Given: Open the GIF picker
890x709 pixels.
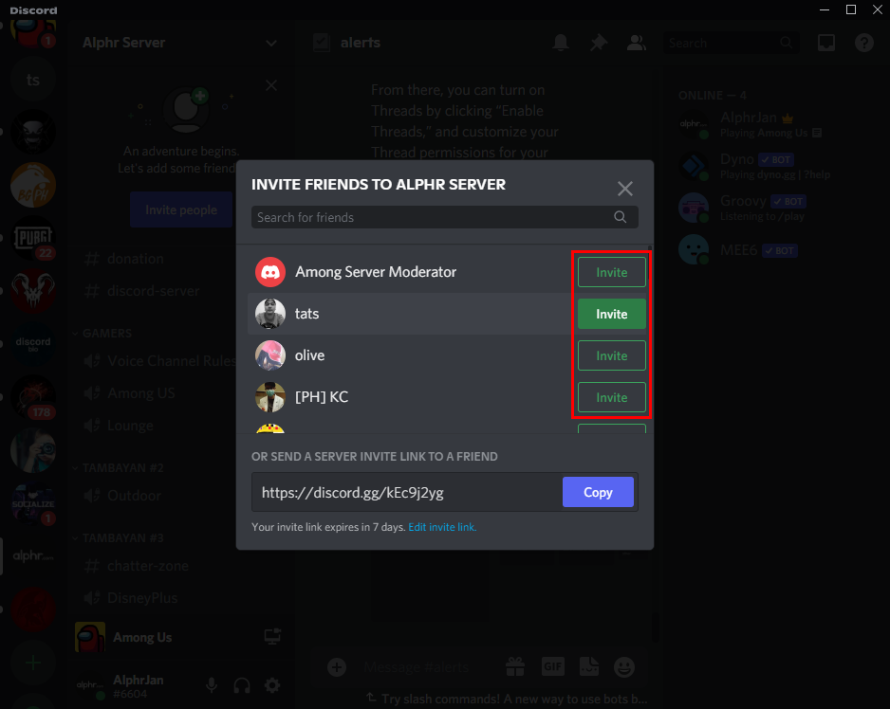Looking at the screenshot, I should click(553, 667).
